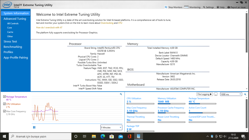249x140 pixels.
Task: Select Other tuning page
Action: pyautogui.click(x=10, y=36)
